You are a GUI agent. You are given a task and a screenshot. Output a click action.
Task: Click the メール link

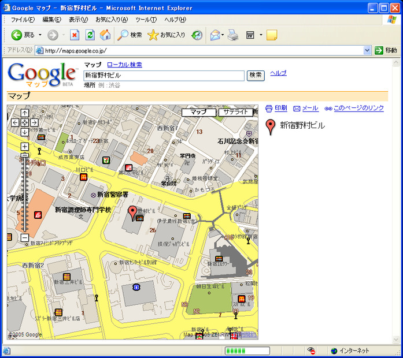pyautogui.click(x=310, y=109)
